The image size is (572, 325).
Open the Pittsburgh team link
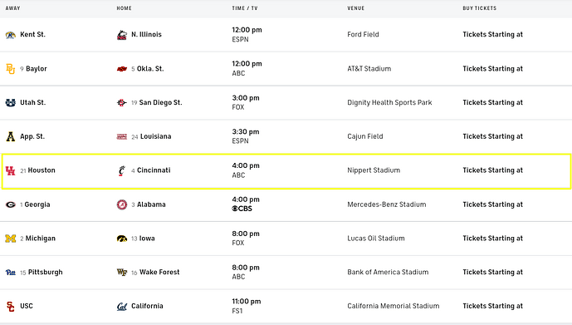pyautogui.click(x=45, y=272)
